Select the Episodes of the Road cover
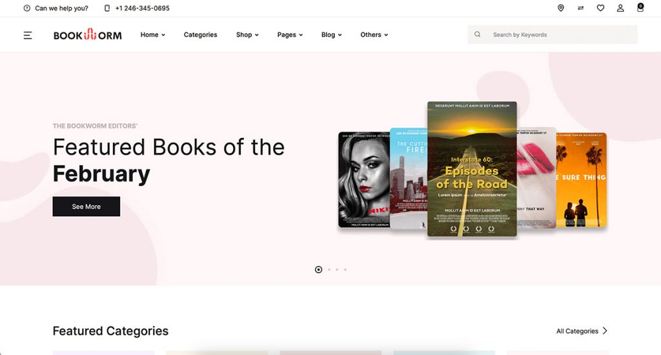 (x=472, y=169)
